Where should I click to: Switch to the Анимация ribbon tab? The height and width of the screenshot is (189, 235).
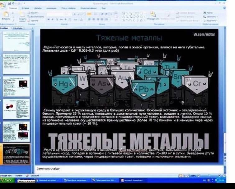pyautogui.click(x=51, y=8)
